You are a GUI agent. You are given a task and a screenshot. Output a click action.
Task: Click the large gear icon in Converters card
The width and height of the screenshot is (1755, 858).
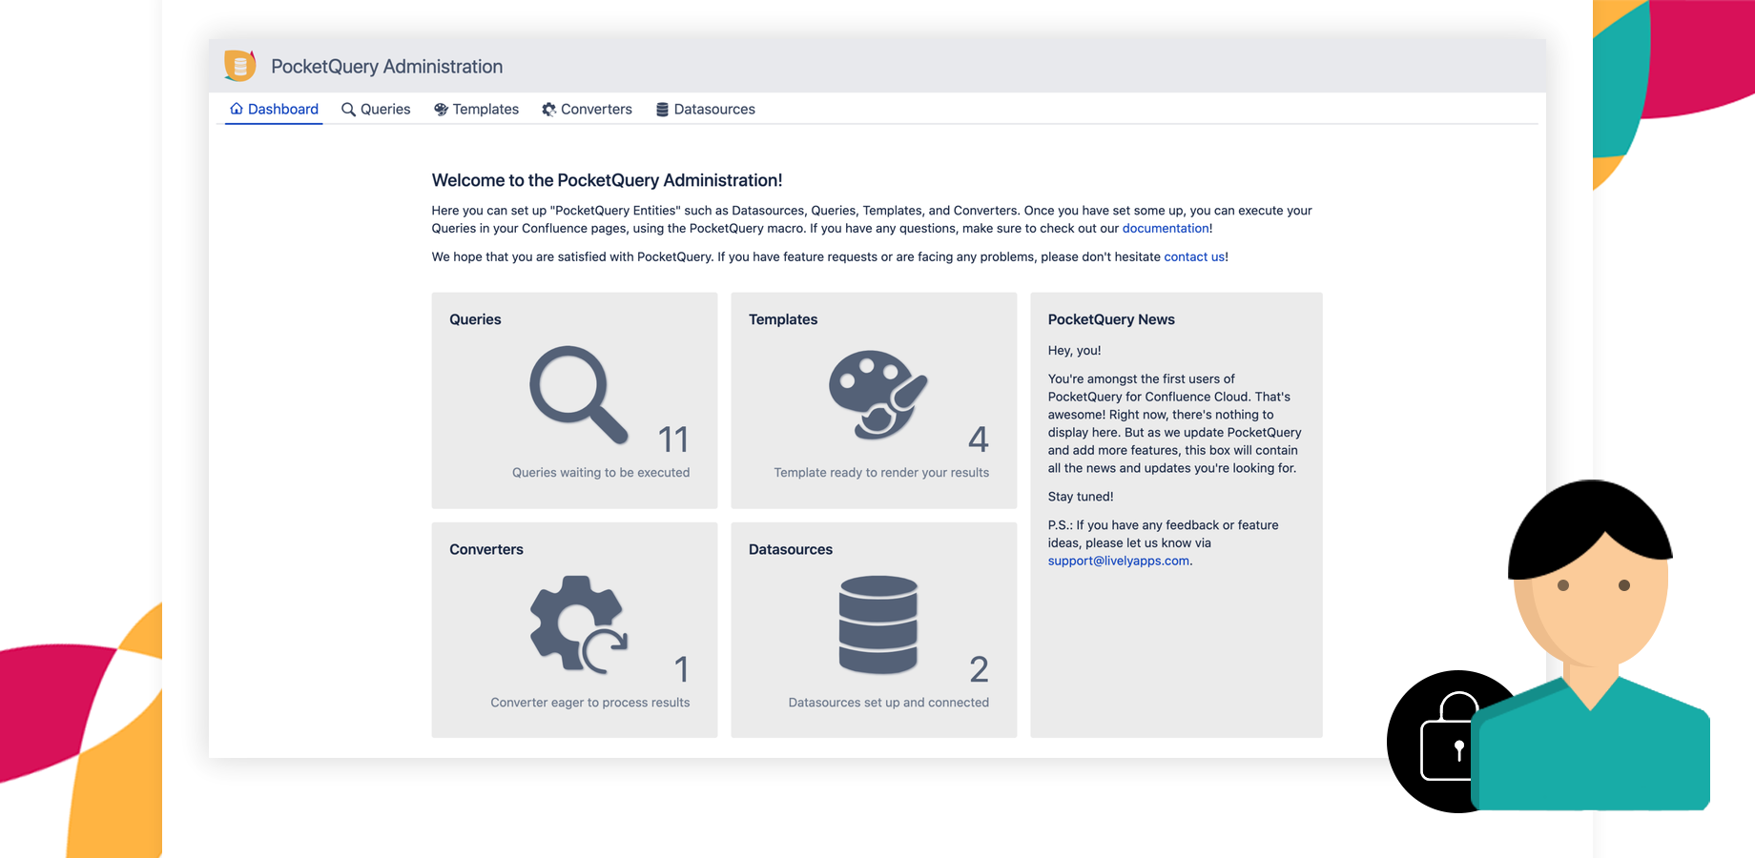click(579, 624)
